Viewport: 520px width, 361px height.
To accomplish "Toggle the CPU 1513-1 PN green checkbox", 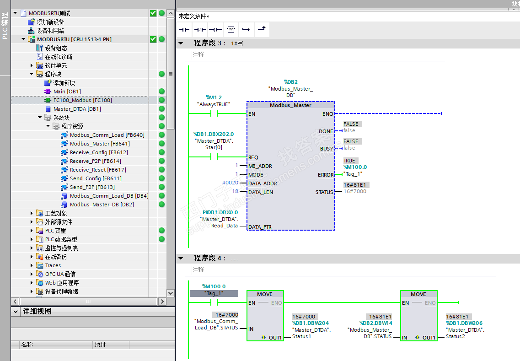I will (x=153, y=39).
